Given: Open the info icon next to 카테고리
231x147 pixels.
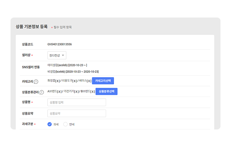Looking at the screenshot, I should pos(36,82).
